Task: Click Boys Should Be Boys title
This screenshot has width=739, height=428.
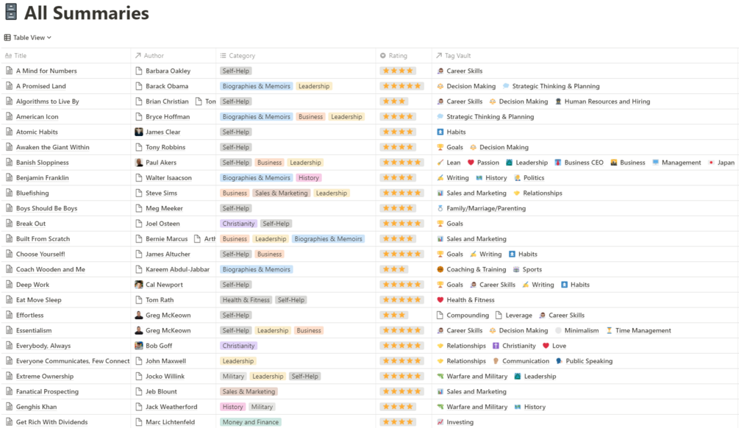Action: [46, 208]
